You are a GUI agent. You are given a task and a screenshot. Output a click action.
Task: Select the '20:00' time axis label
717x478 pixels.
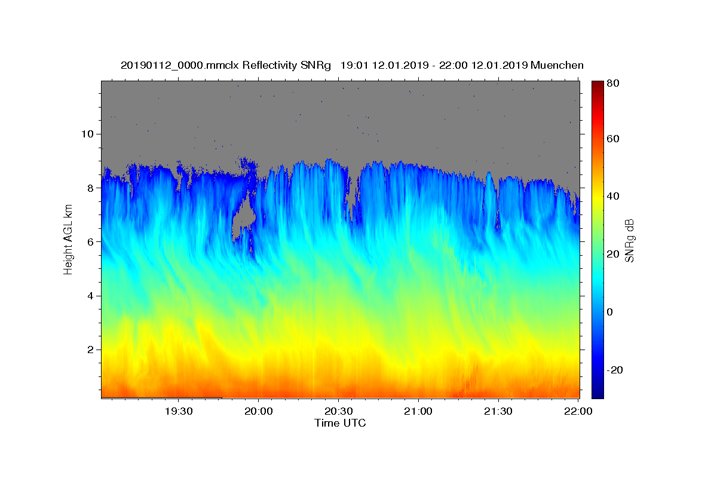(259, 411)
